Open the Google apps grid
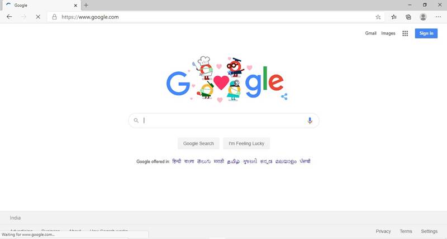The image size is (447, 239). point(405,33)
